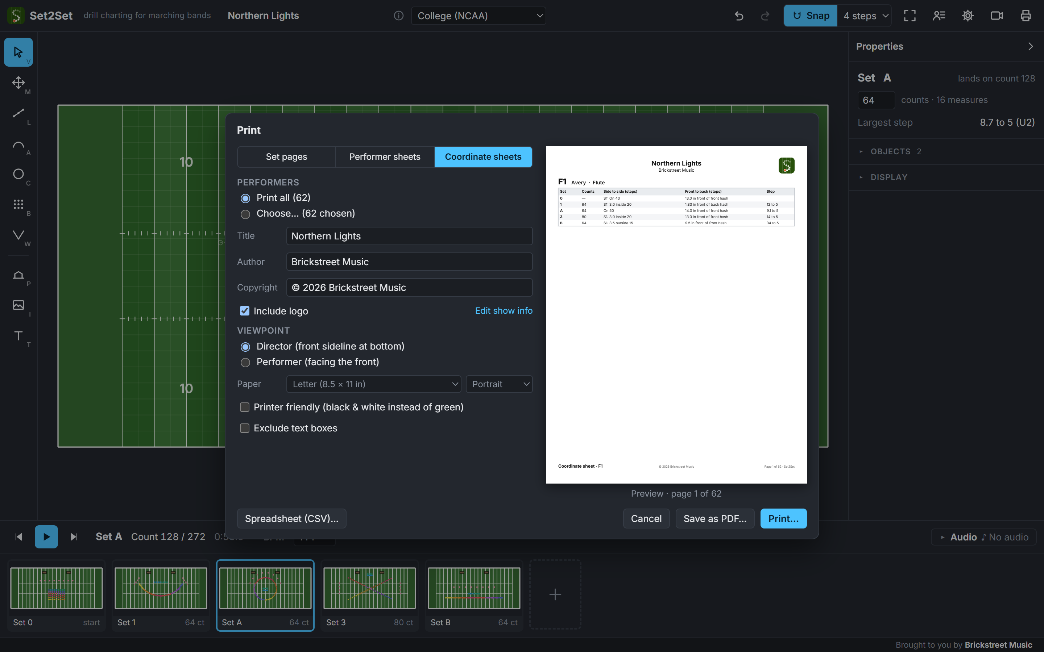Viewport: 1044px width, 652px height.
Task: Click the redo arrow icon
Action: [765, 16]
